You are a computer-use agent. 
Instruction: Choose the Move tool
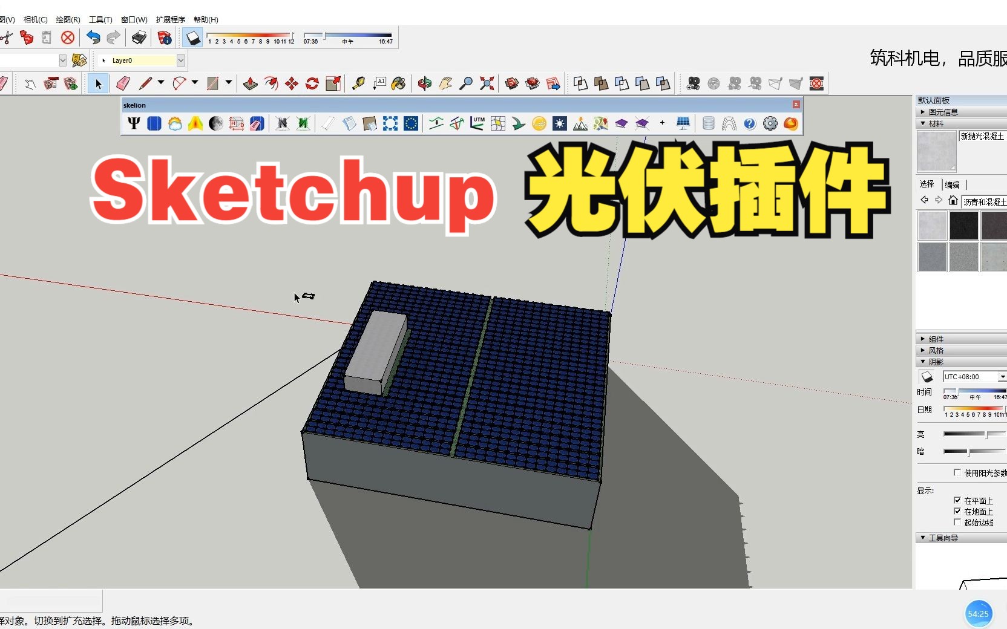tap(292, 83)
